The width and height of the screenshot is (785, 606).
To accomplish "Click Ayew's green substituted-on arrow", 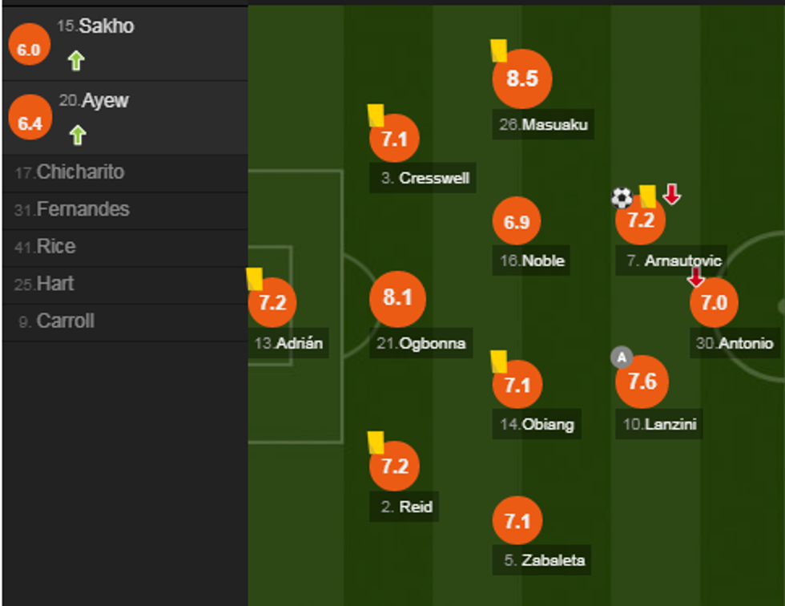I will point(77,135).
